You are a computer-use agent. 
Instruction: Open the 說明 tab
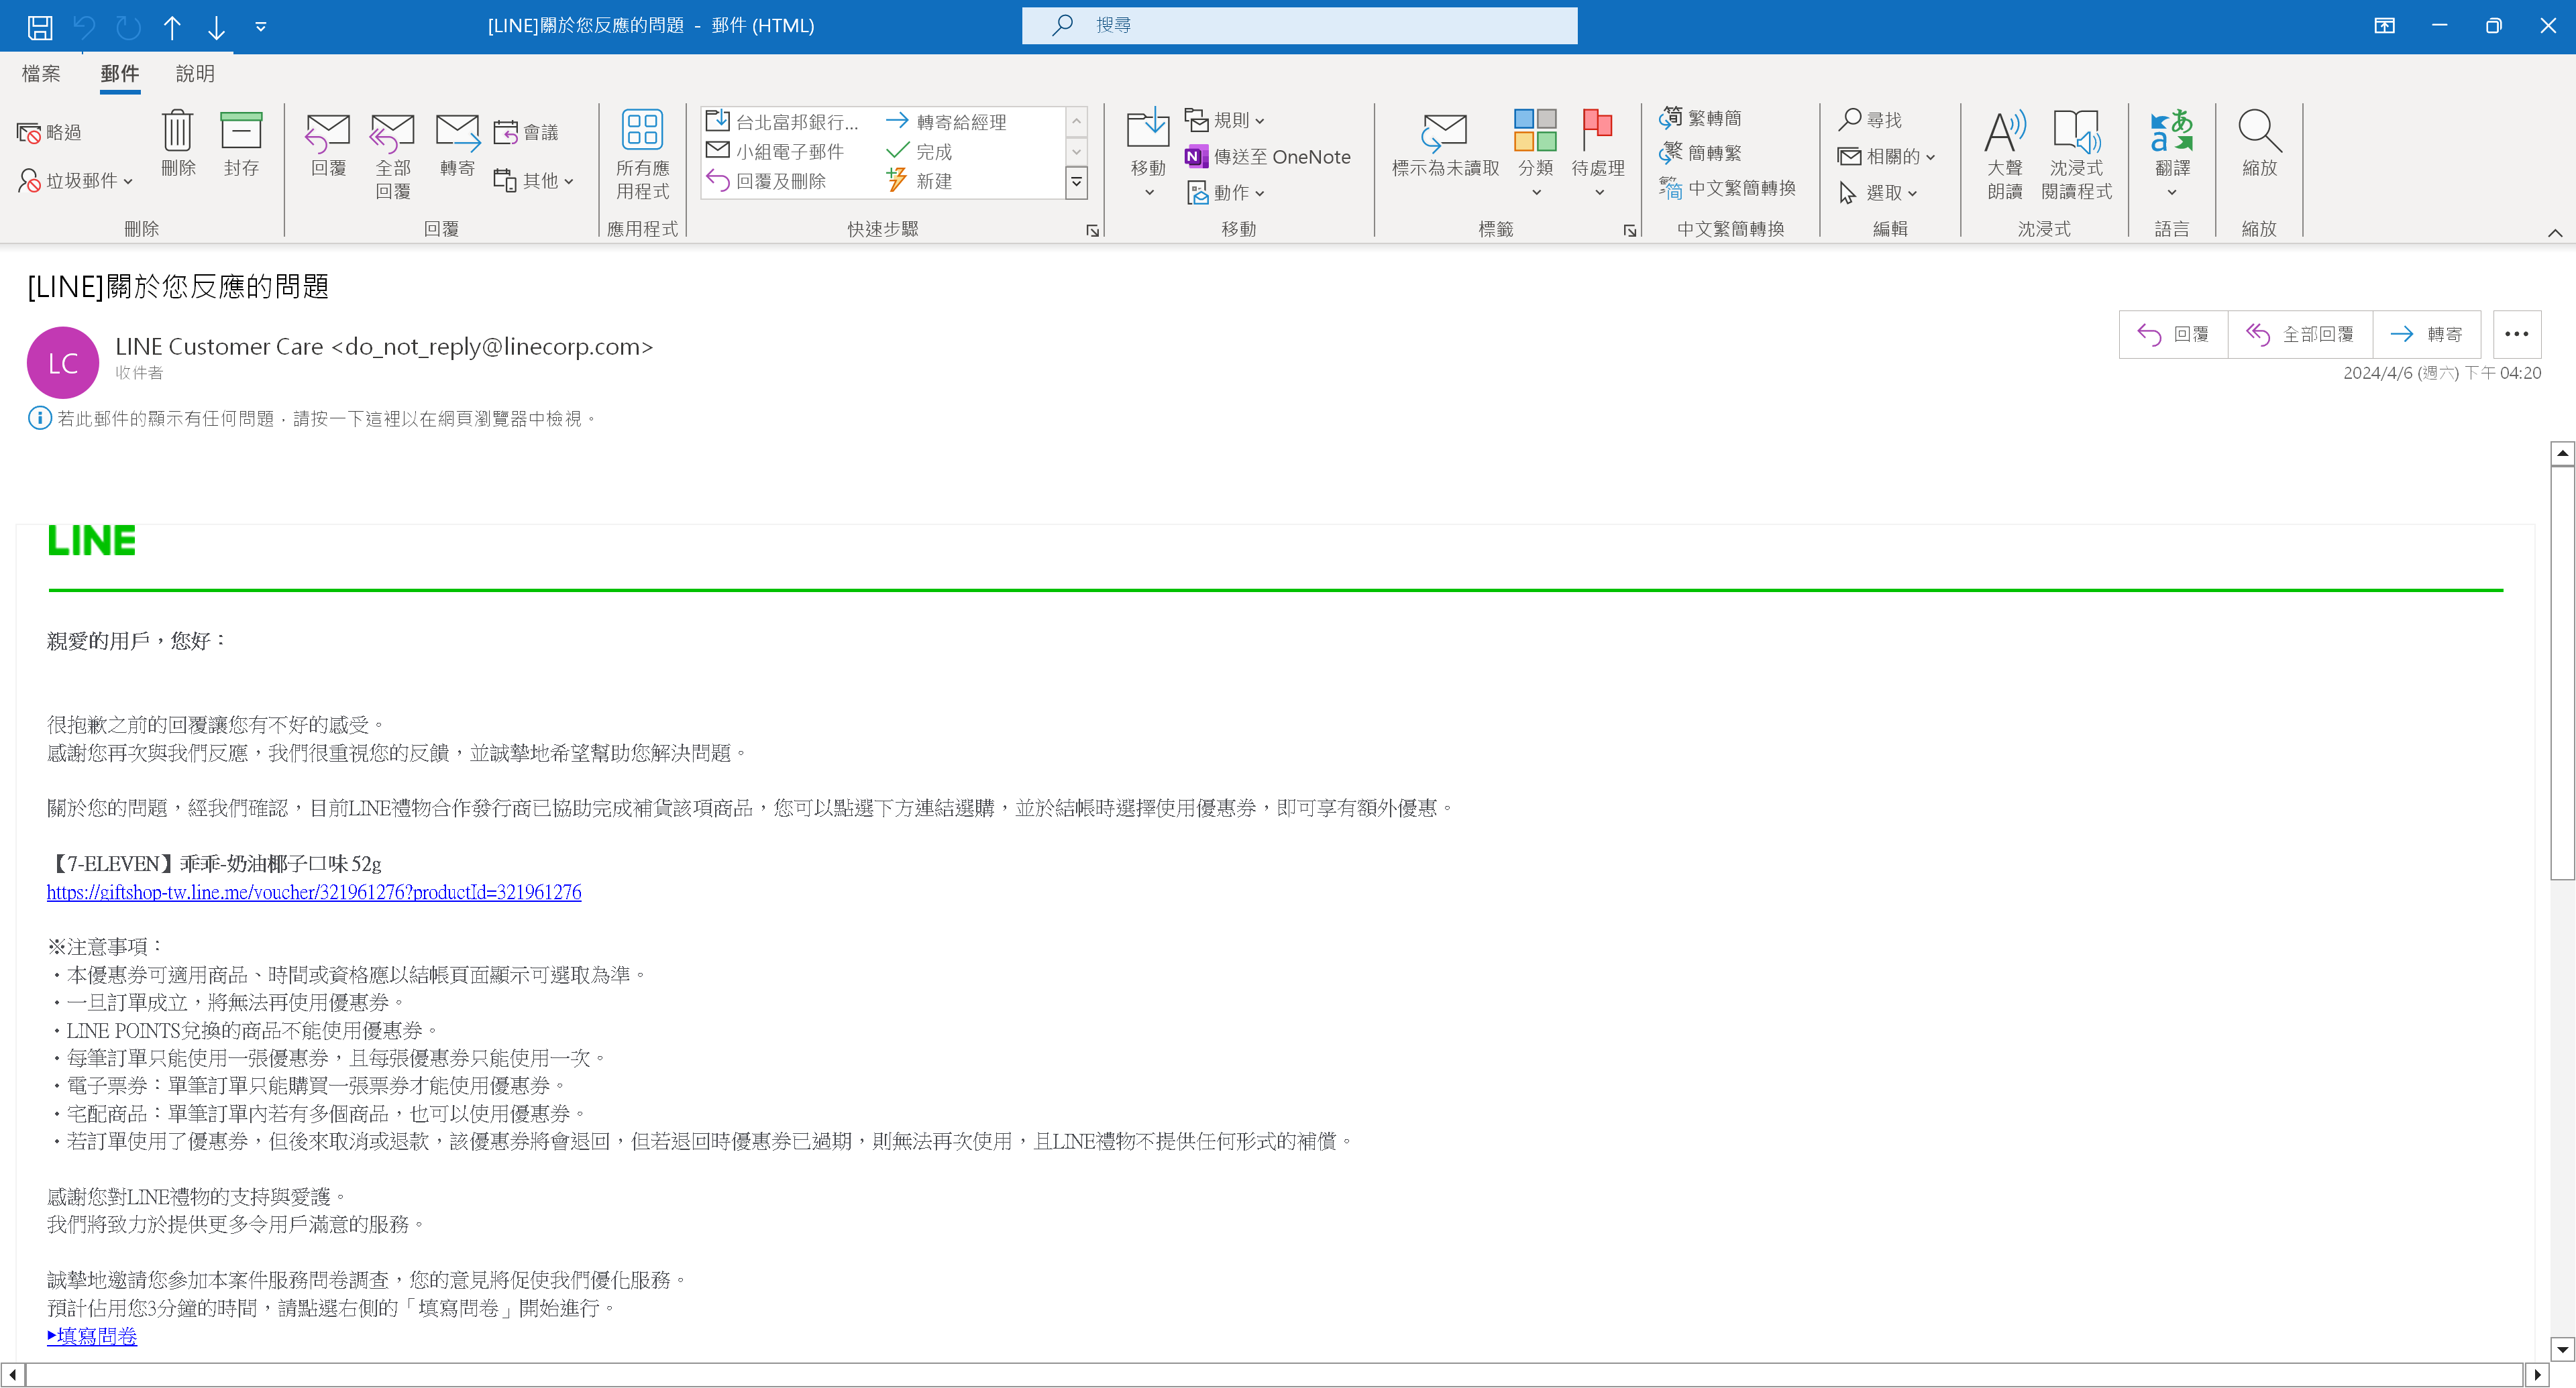195,73
